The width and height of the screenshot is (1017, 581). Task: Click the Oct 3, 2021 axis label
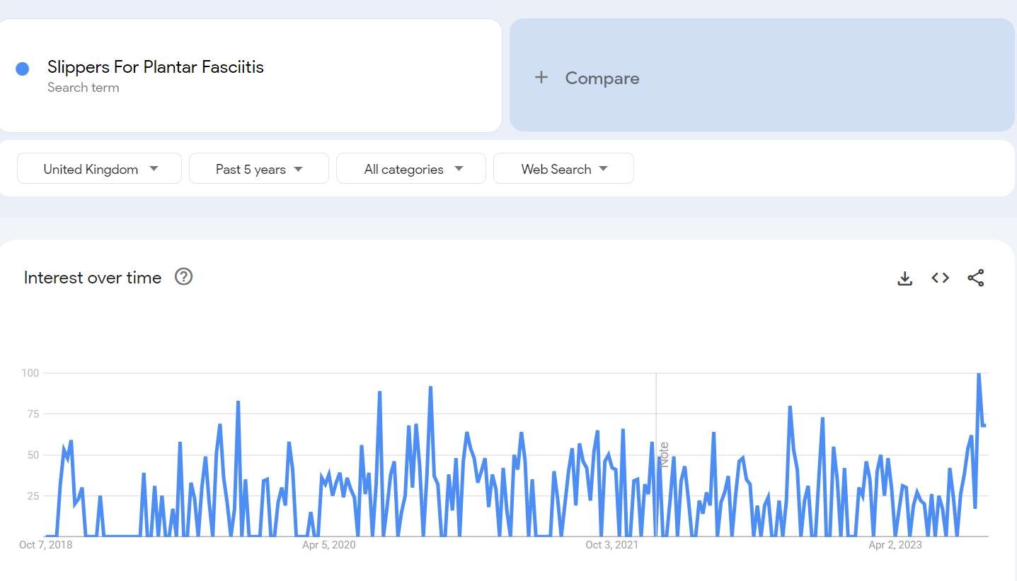pos(612,545)
